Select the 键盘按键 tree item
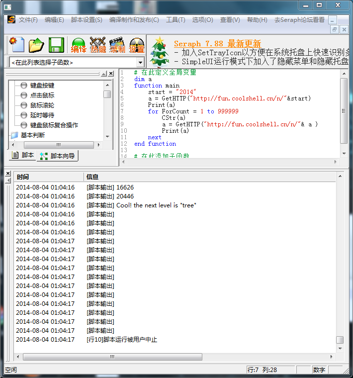This screenshot has width=353, height=378. [x=42, y=86]
